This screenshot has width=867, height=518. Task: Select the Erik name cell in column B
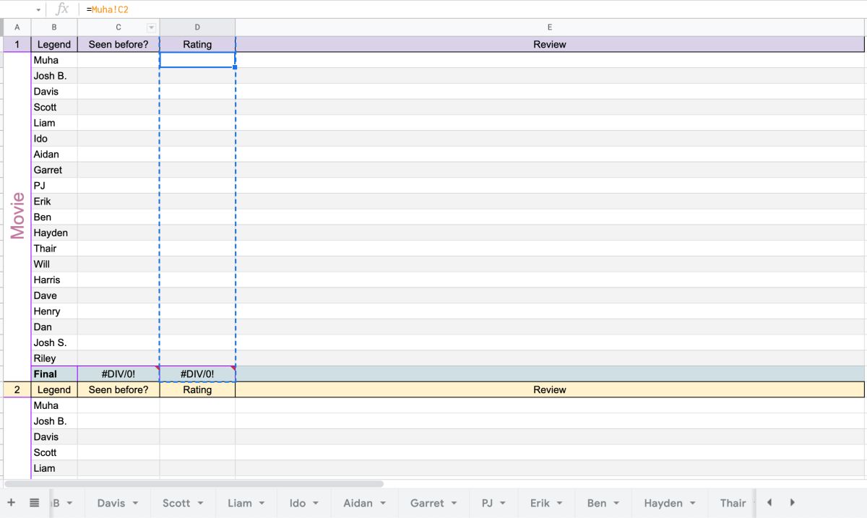(54, 202)
